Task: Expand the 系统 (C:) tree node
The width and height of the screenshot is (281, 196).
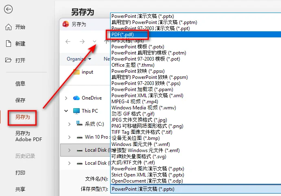Action: coord(70,124)
